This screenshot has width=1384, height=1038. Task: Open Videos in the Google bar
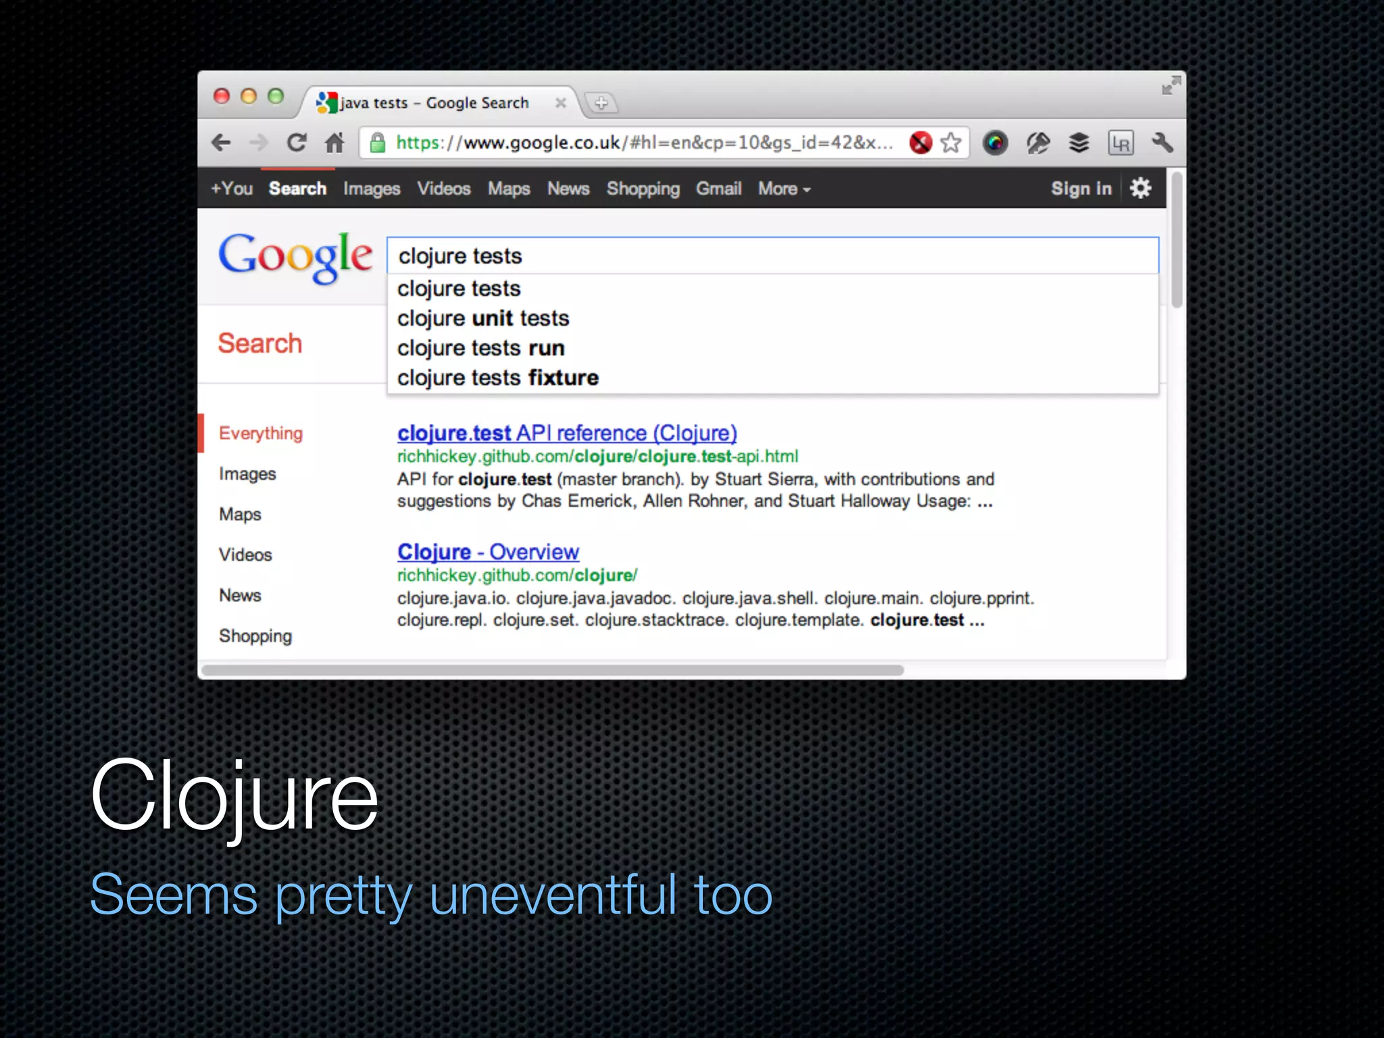tap(443, 189)
